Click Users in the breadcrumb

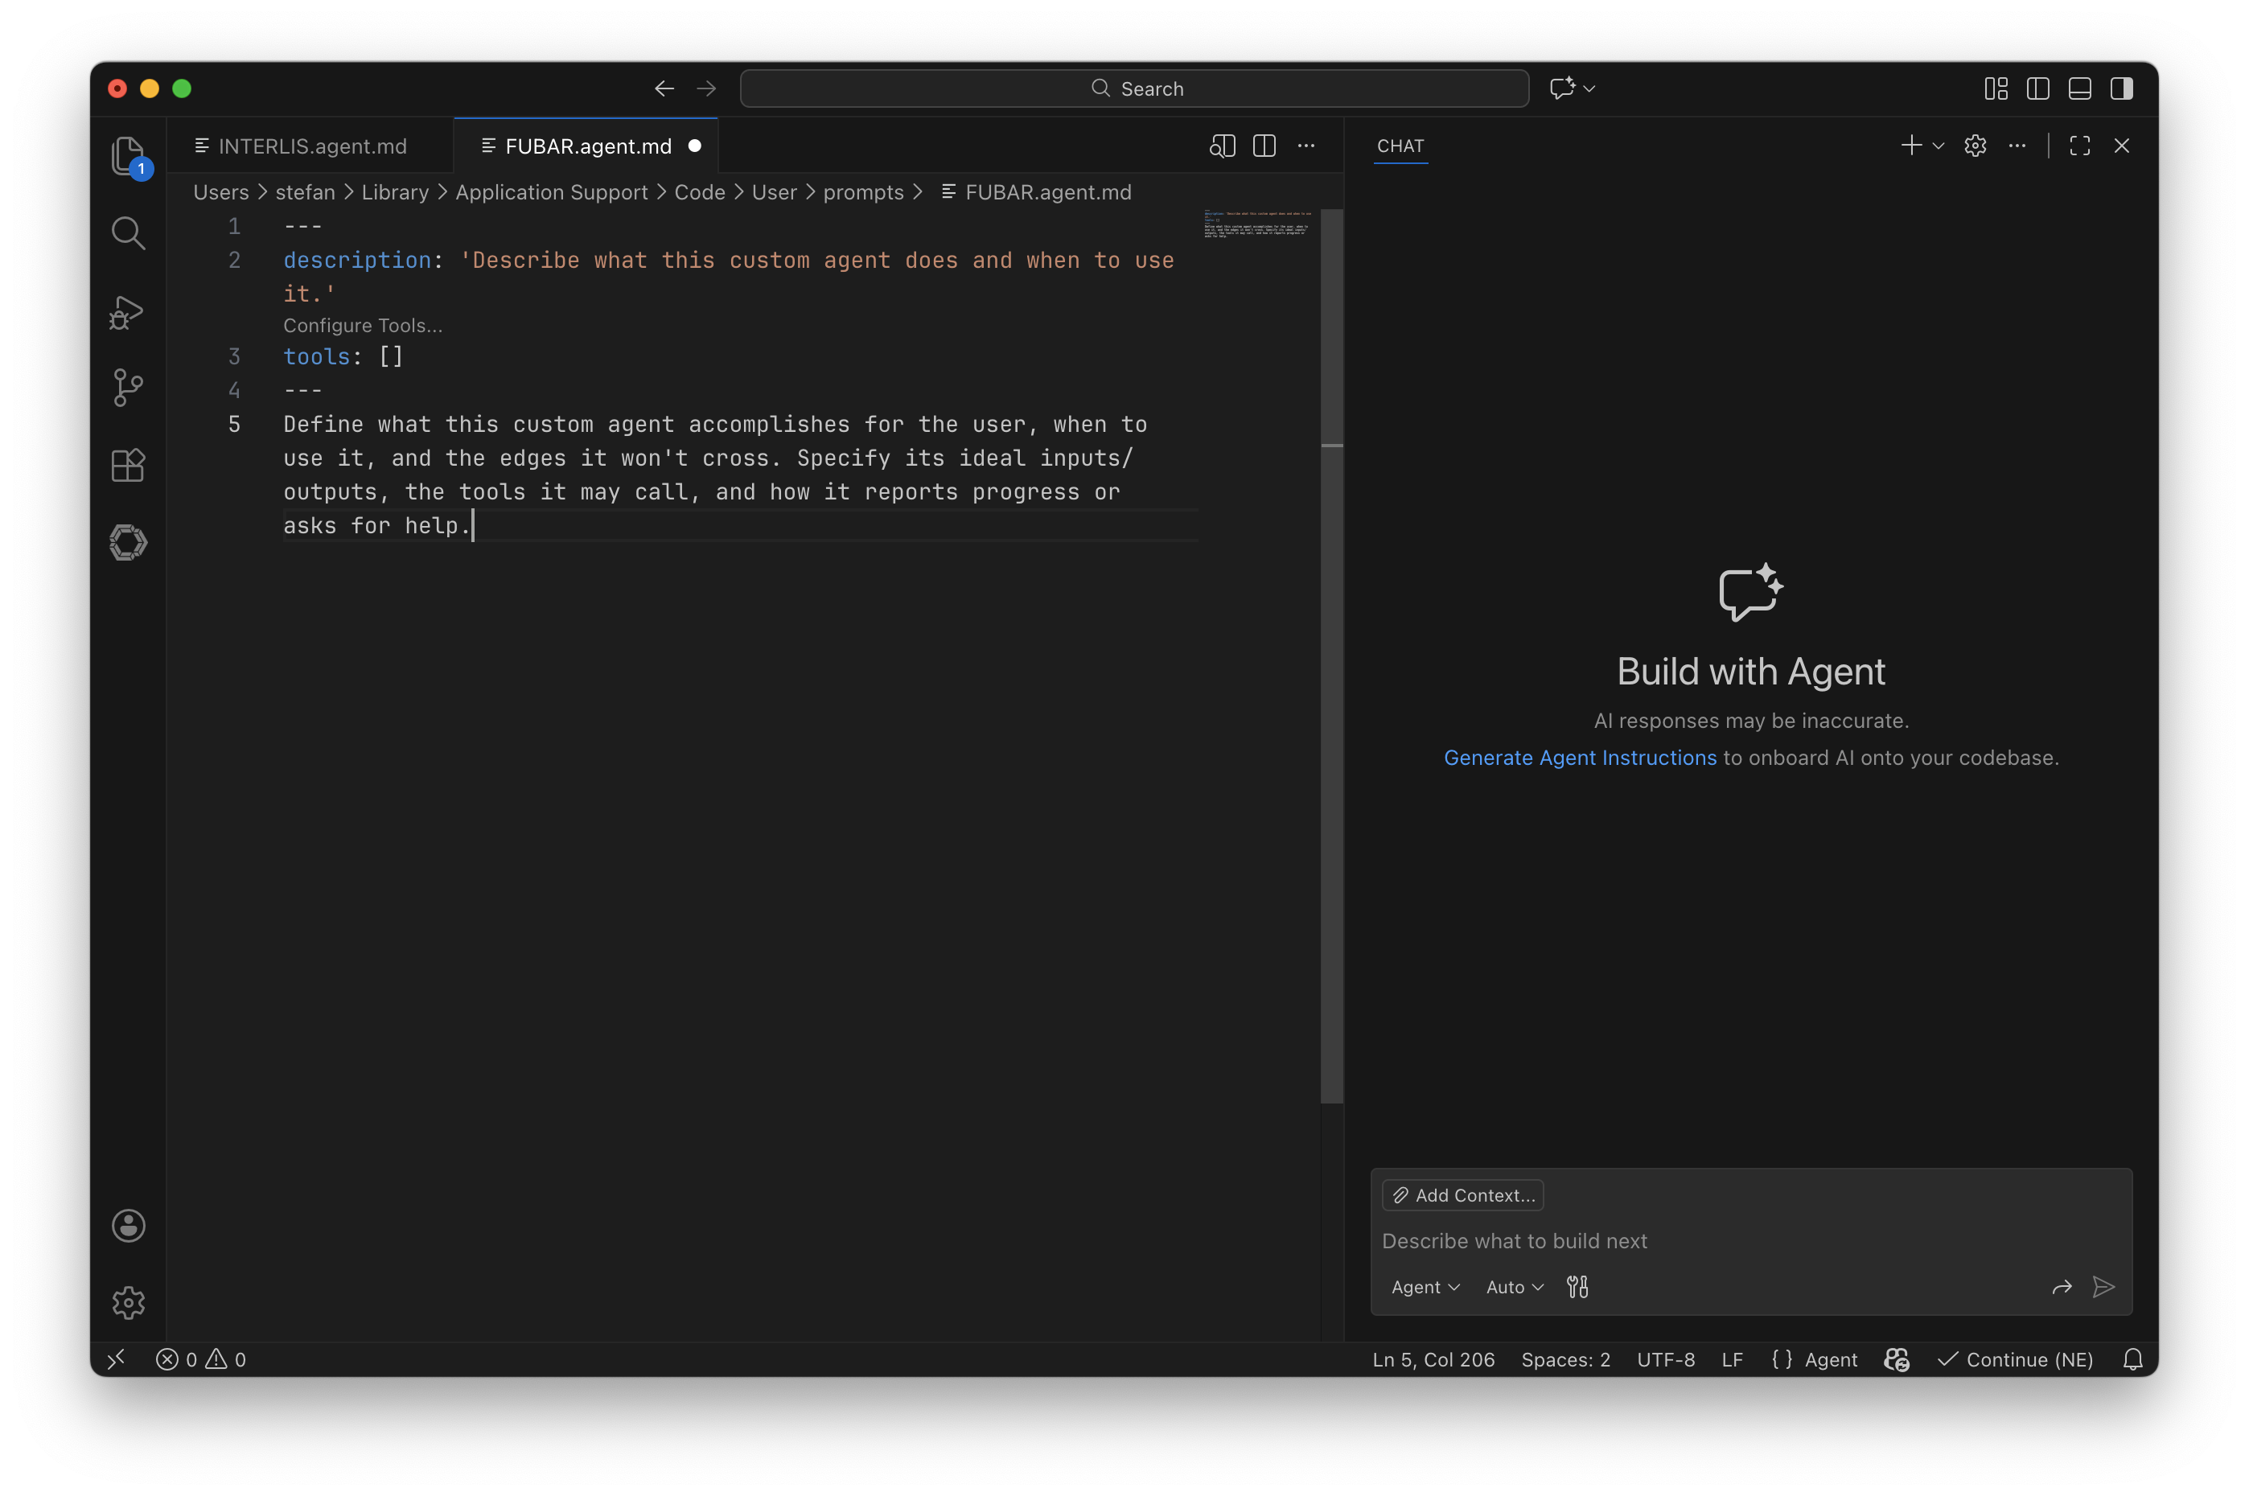tap(220, 193)
